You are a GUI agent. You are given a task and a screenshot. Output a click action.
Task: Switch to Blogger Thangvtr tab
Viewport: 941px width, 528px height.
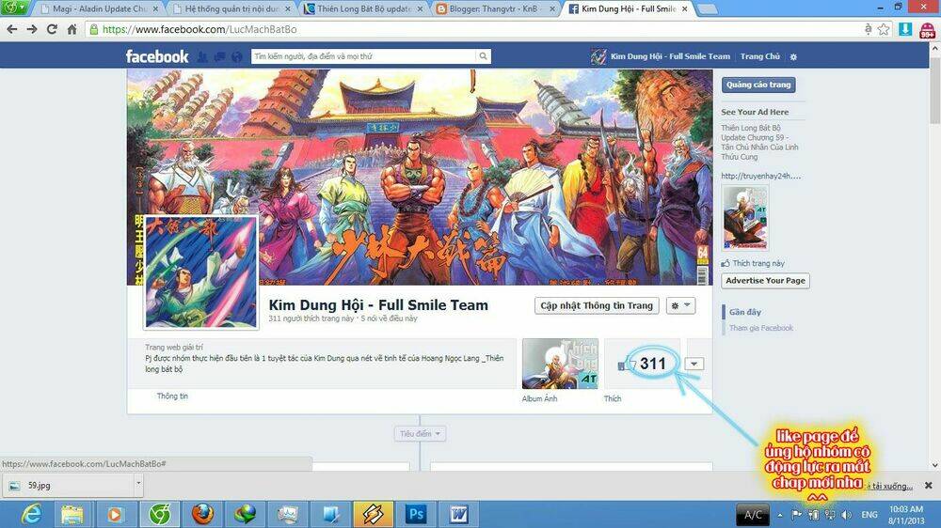495,9
